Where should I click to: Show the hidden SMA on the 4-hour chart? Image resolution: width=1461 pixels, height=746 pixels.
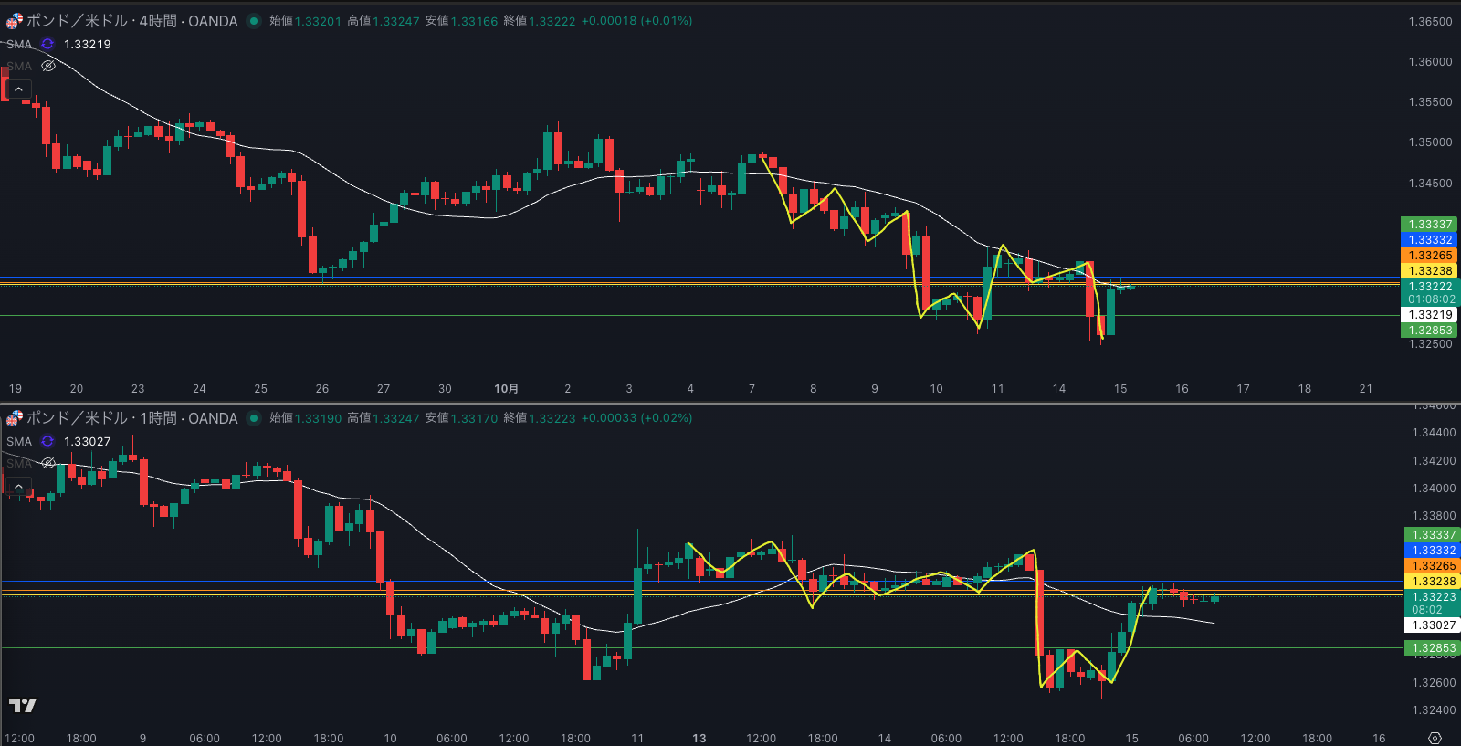pyautogui.click(x=48, y=66)
